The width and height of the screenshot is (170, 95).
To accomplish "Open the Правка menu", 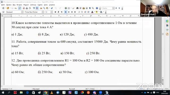I will (9, 5).
